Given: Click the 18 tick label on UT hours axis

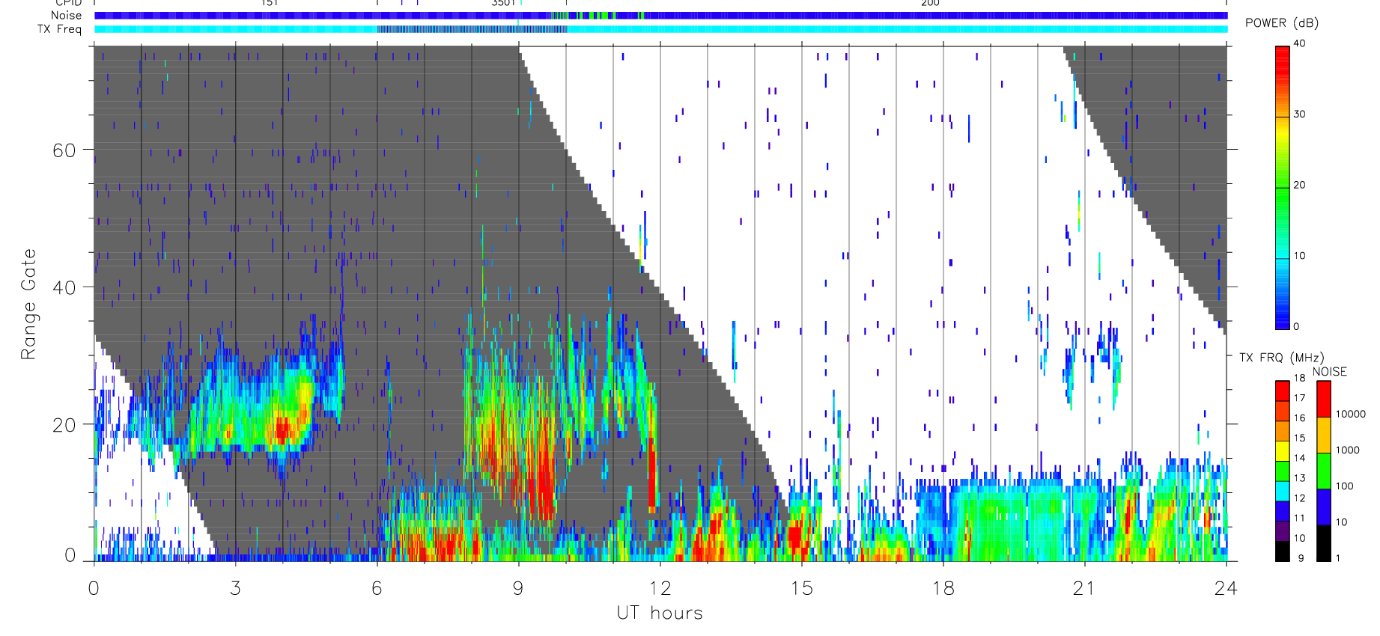Looking at the screenshot, I should click(943, 588).
